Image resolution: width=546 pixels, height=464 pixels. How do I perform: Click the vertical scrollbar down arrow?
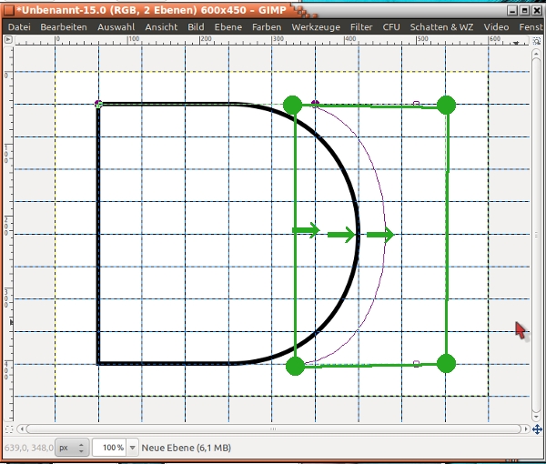click(x=536, y=417)
